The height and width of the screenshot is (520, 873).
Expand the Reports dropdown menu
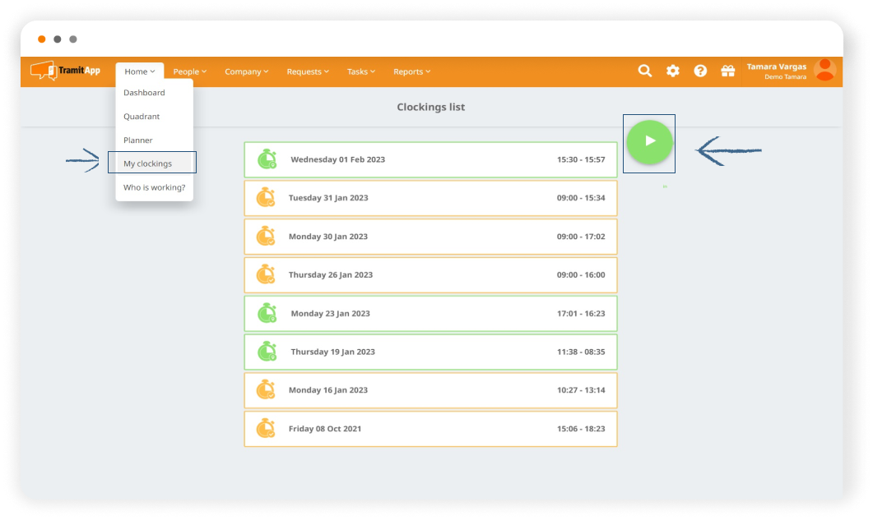(x=411, y=71)
